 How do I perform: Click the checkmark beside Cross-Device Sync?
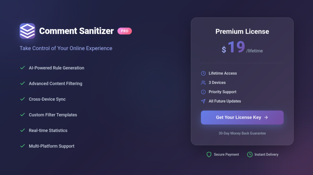coord(22,99)
